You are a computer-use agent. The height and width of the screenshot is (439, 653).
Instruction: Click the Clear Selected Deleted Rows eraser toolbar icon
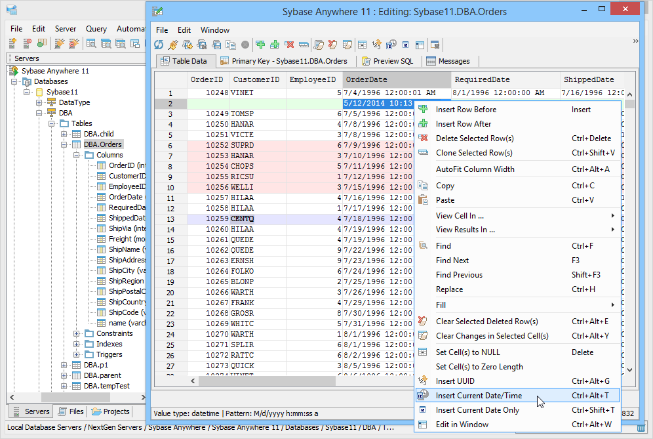tap(333, 45)
